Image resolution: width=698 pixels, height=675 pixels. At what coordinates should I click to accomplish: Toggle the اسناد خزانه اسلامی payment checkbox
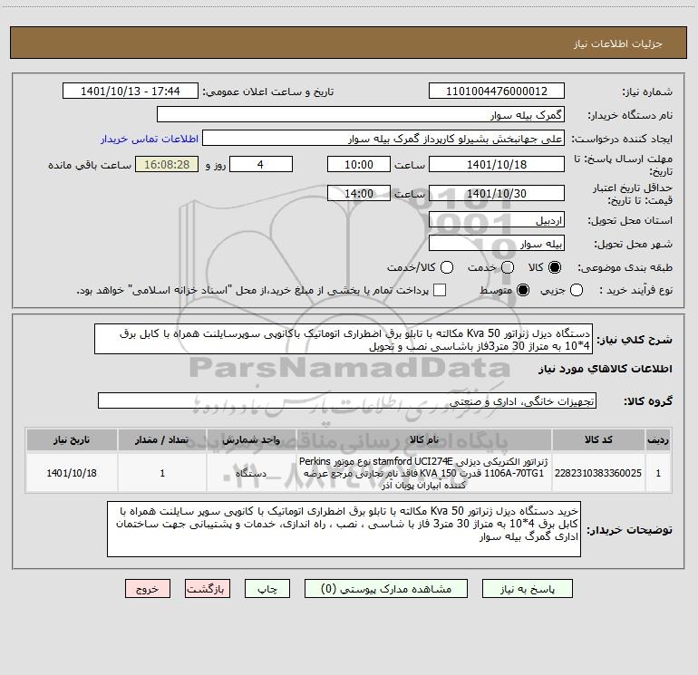(x=440, y=290)
